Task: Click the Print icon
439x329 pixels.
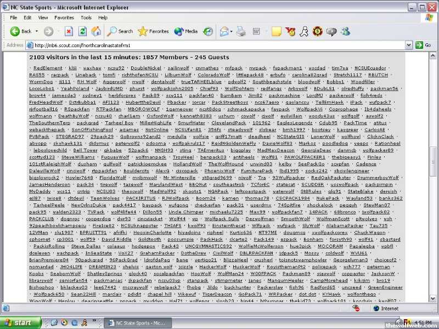Action: click(241, 31)
